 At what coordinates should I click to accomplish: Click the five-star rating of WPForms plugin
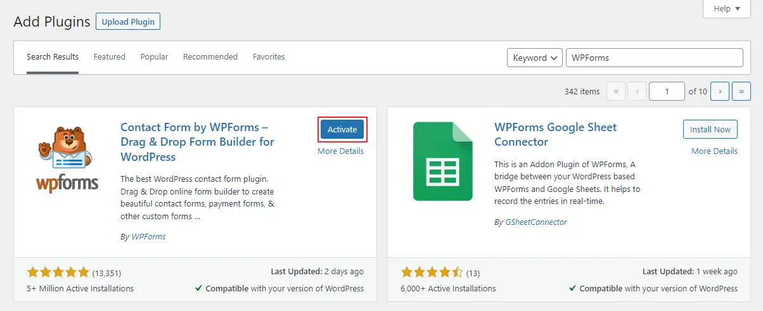(x=58, y=273)
